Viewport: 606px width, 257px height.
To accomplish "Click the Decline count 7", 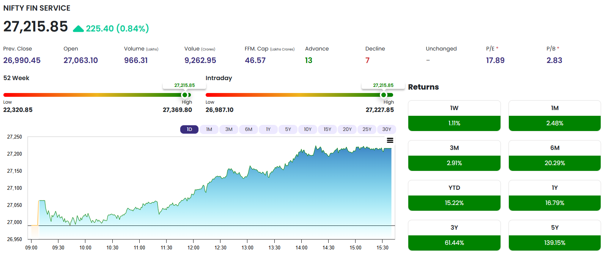I will 367,60.
